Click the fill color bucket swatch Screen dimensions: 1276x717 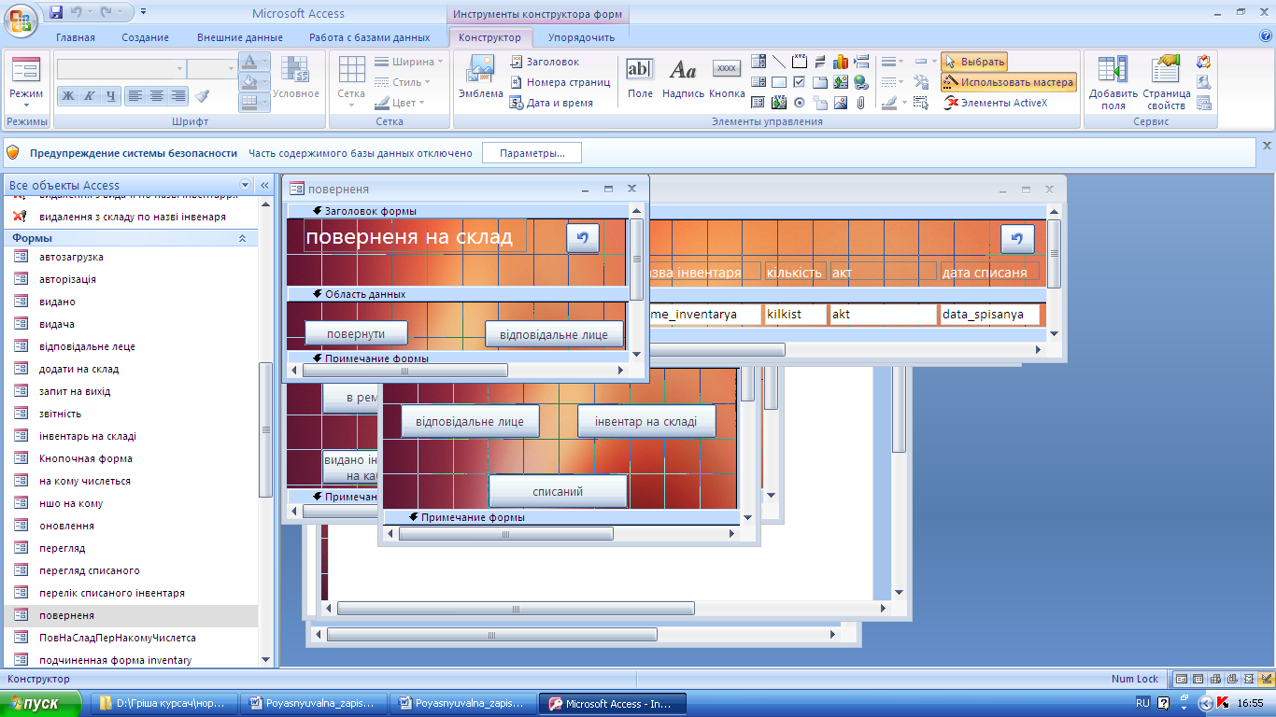coord(248,82)
